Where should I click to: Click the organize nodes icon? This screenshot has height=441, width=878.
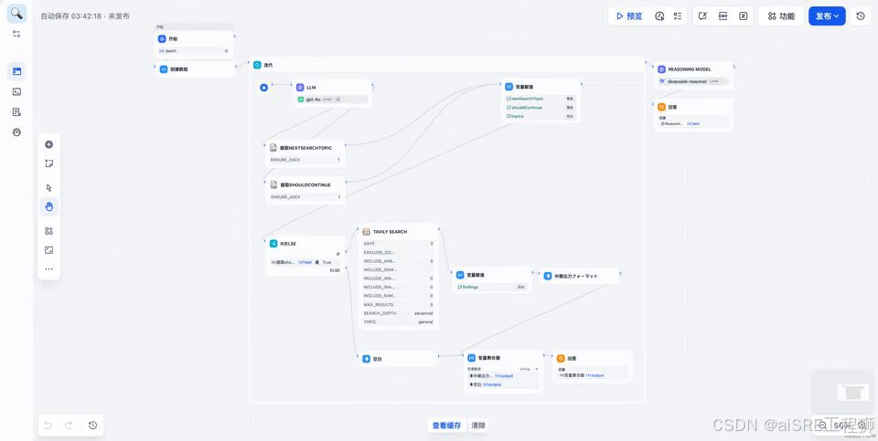48,231
